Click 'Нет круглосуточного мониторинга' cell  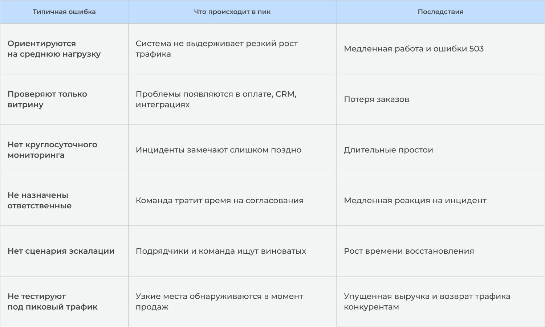tap(64, 150)
